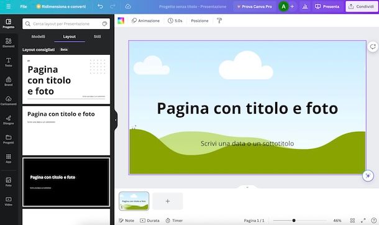Click the Pagina 1 / 1 indicator
The height and width of the screenshot is (225, 379).
click(x=253, y=221)
